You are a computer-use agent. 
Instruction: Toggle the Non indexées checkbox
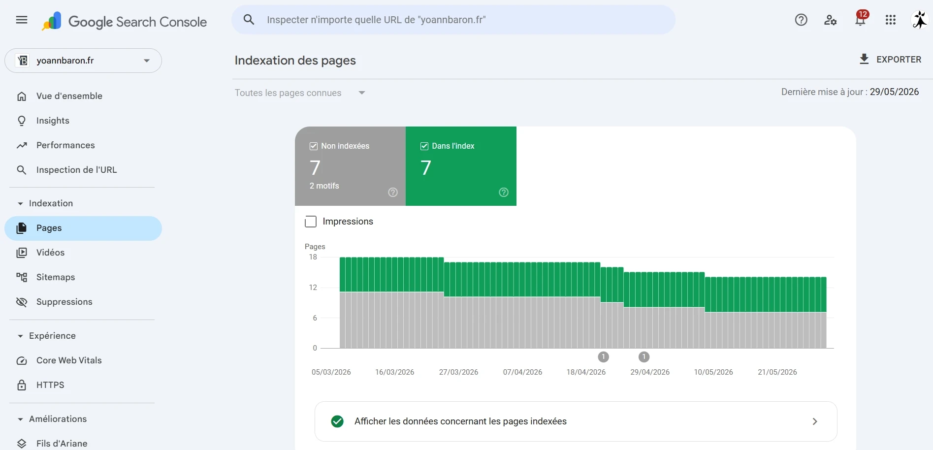pos(314,146)
